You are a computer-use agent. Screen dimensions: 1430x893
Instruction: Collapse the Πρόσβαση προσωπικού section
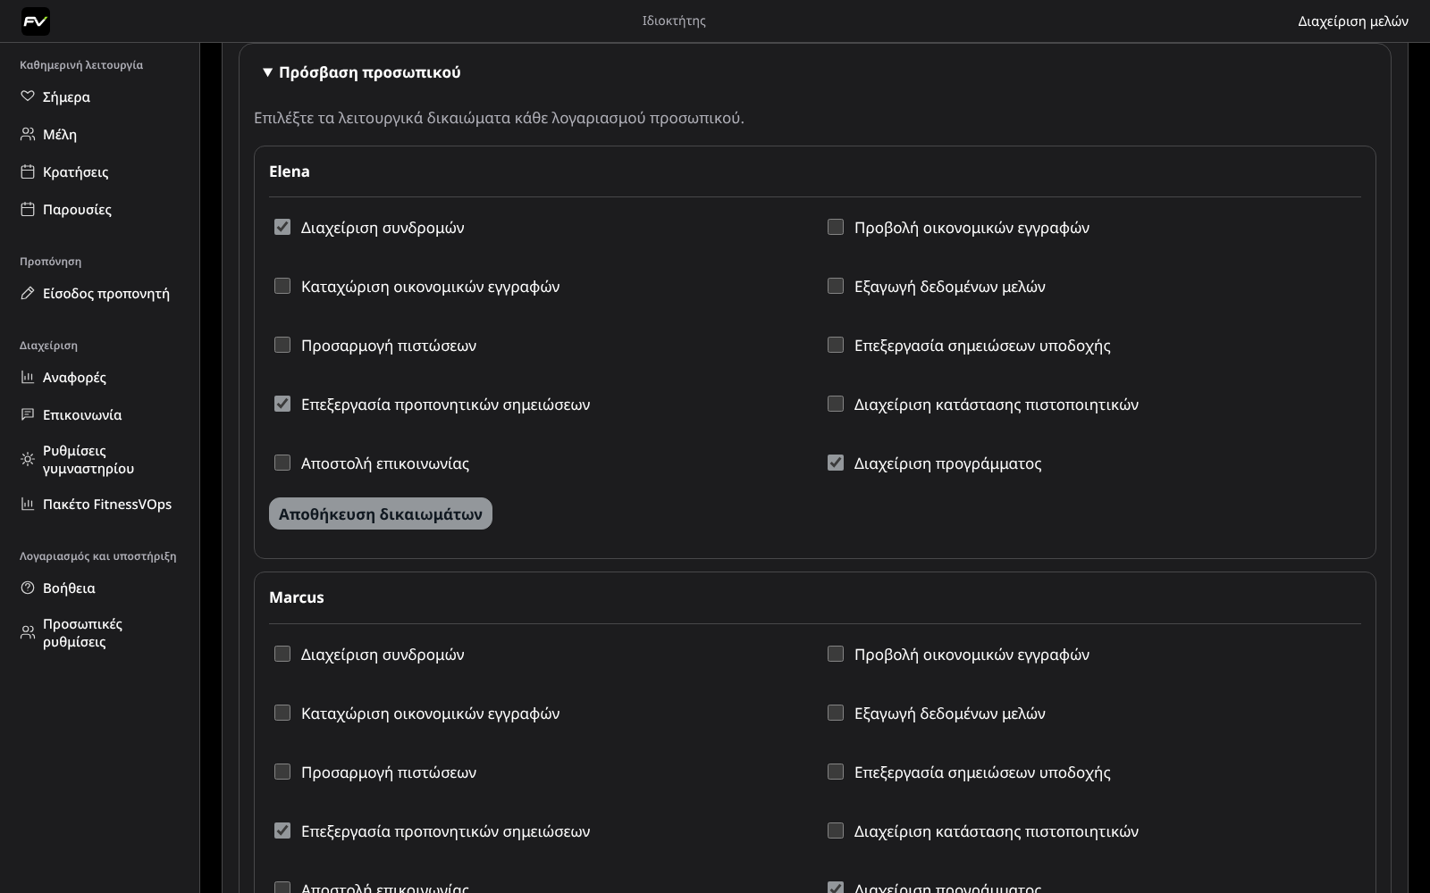pos(361,72)
